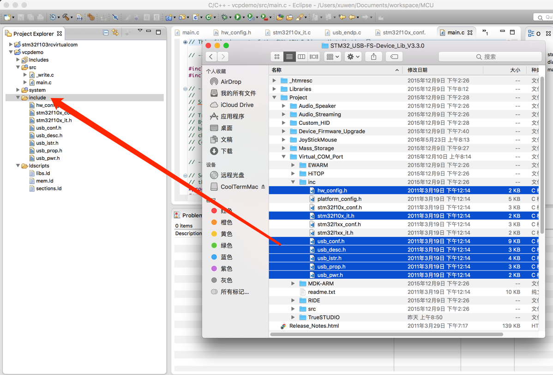Click the New Source Folder icon

click(x=182, y=17)
